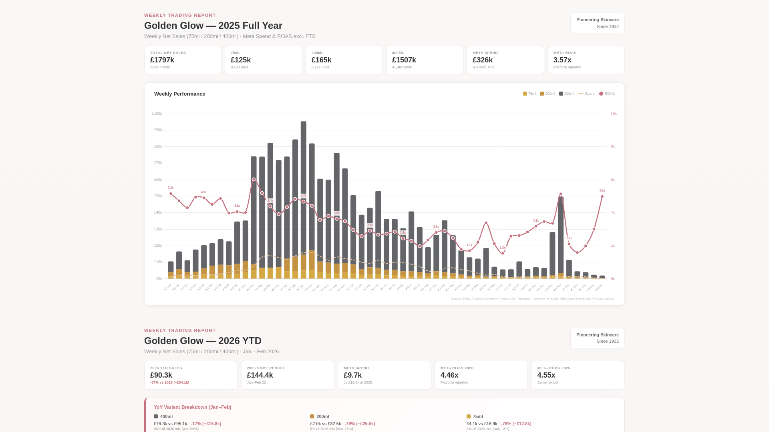769x432 pixels.
Task: Click the final 5.0x ROAS data point
Action: coord(602,196)
